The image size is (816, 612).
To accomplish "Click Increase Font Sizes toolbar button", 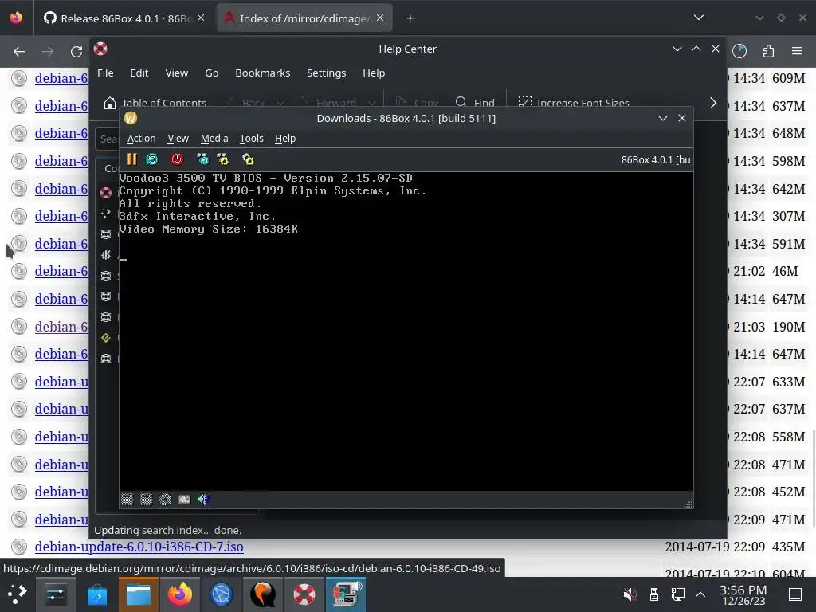I will pos(574,103).
